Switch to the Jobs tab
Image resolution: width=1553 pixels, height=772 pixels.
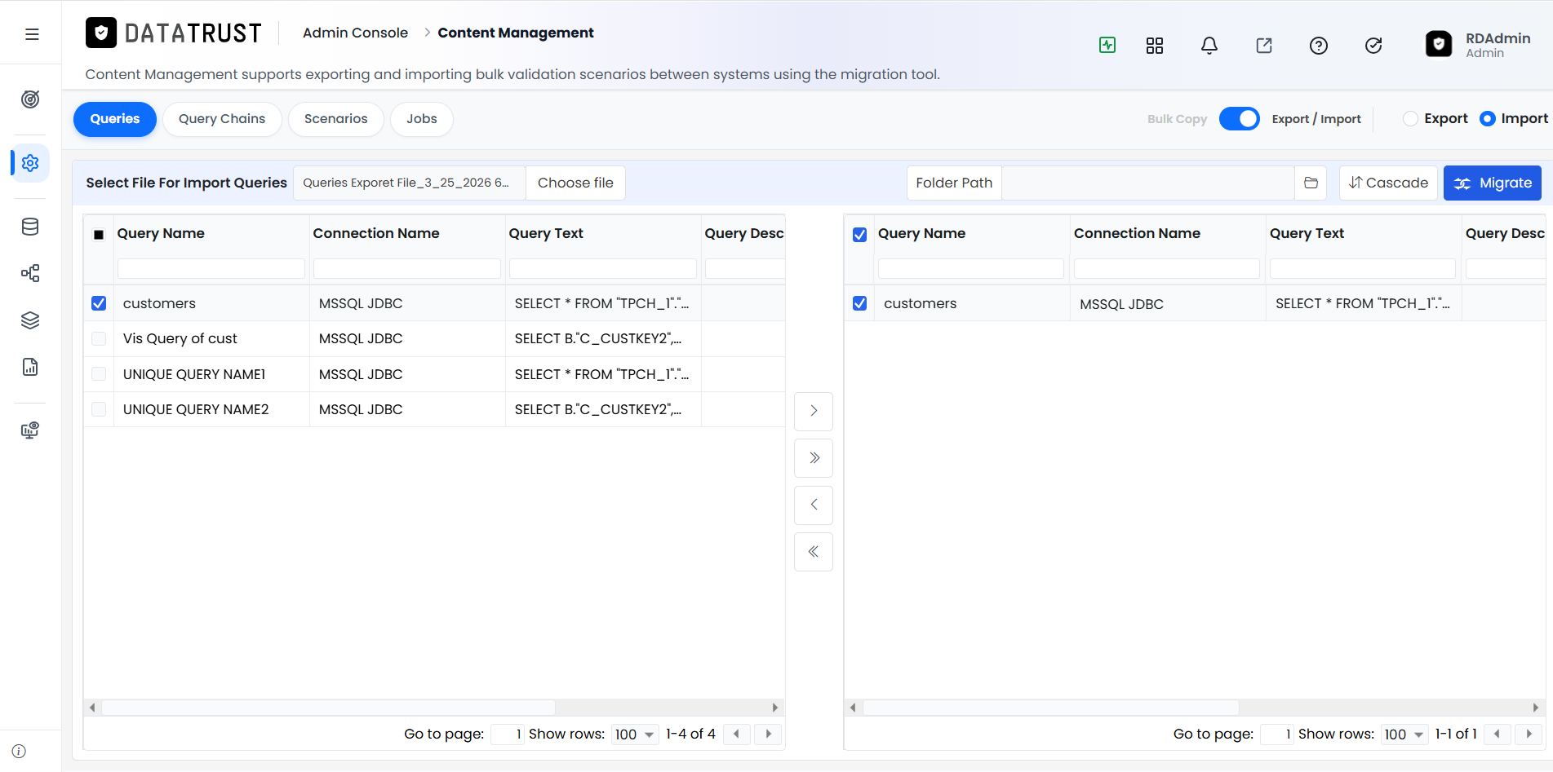[422, 119]
